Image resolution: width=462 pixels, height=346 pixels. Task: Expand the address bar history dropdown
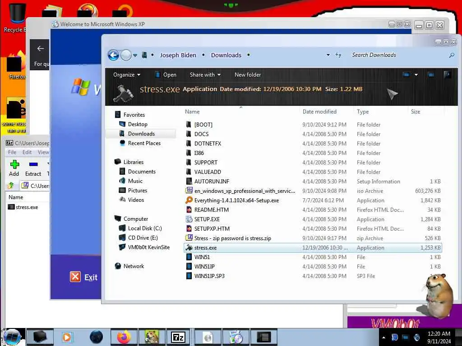pos(328,55)
